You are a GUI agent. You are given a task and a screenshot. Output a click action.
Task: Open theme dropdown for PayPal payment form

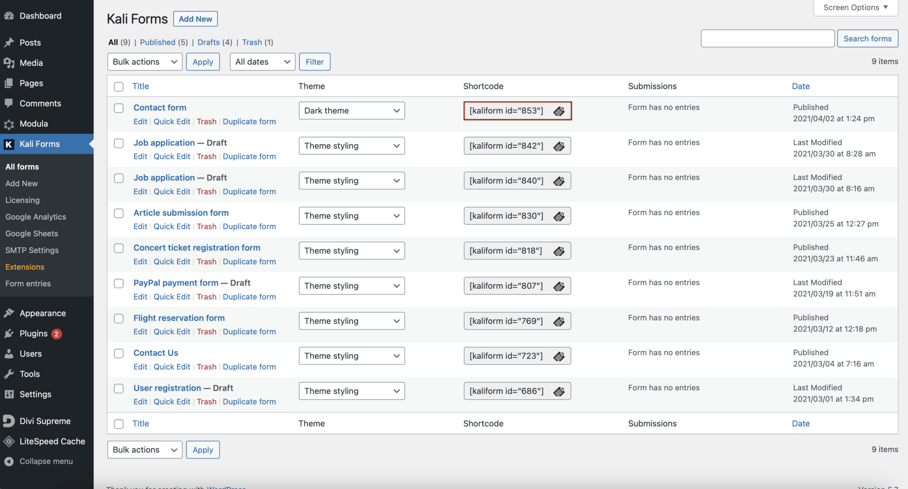coord(352,286)
